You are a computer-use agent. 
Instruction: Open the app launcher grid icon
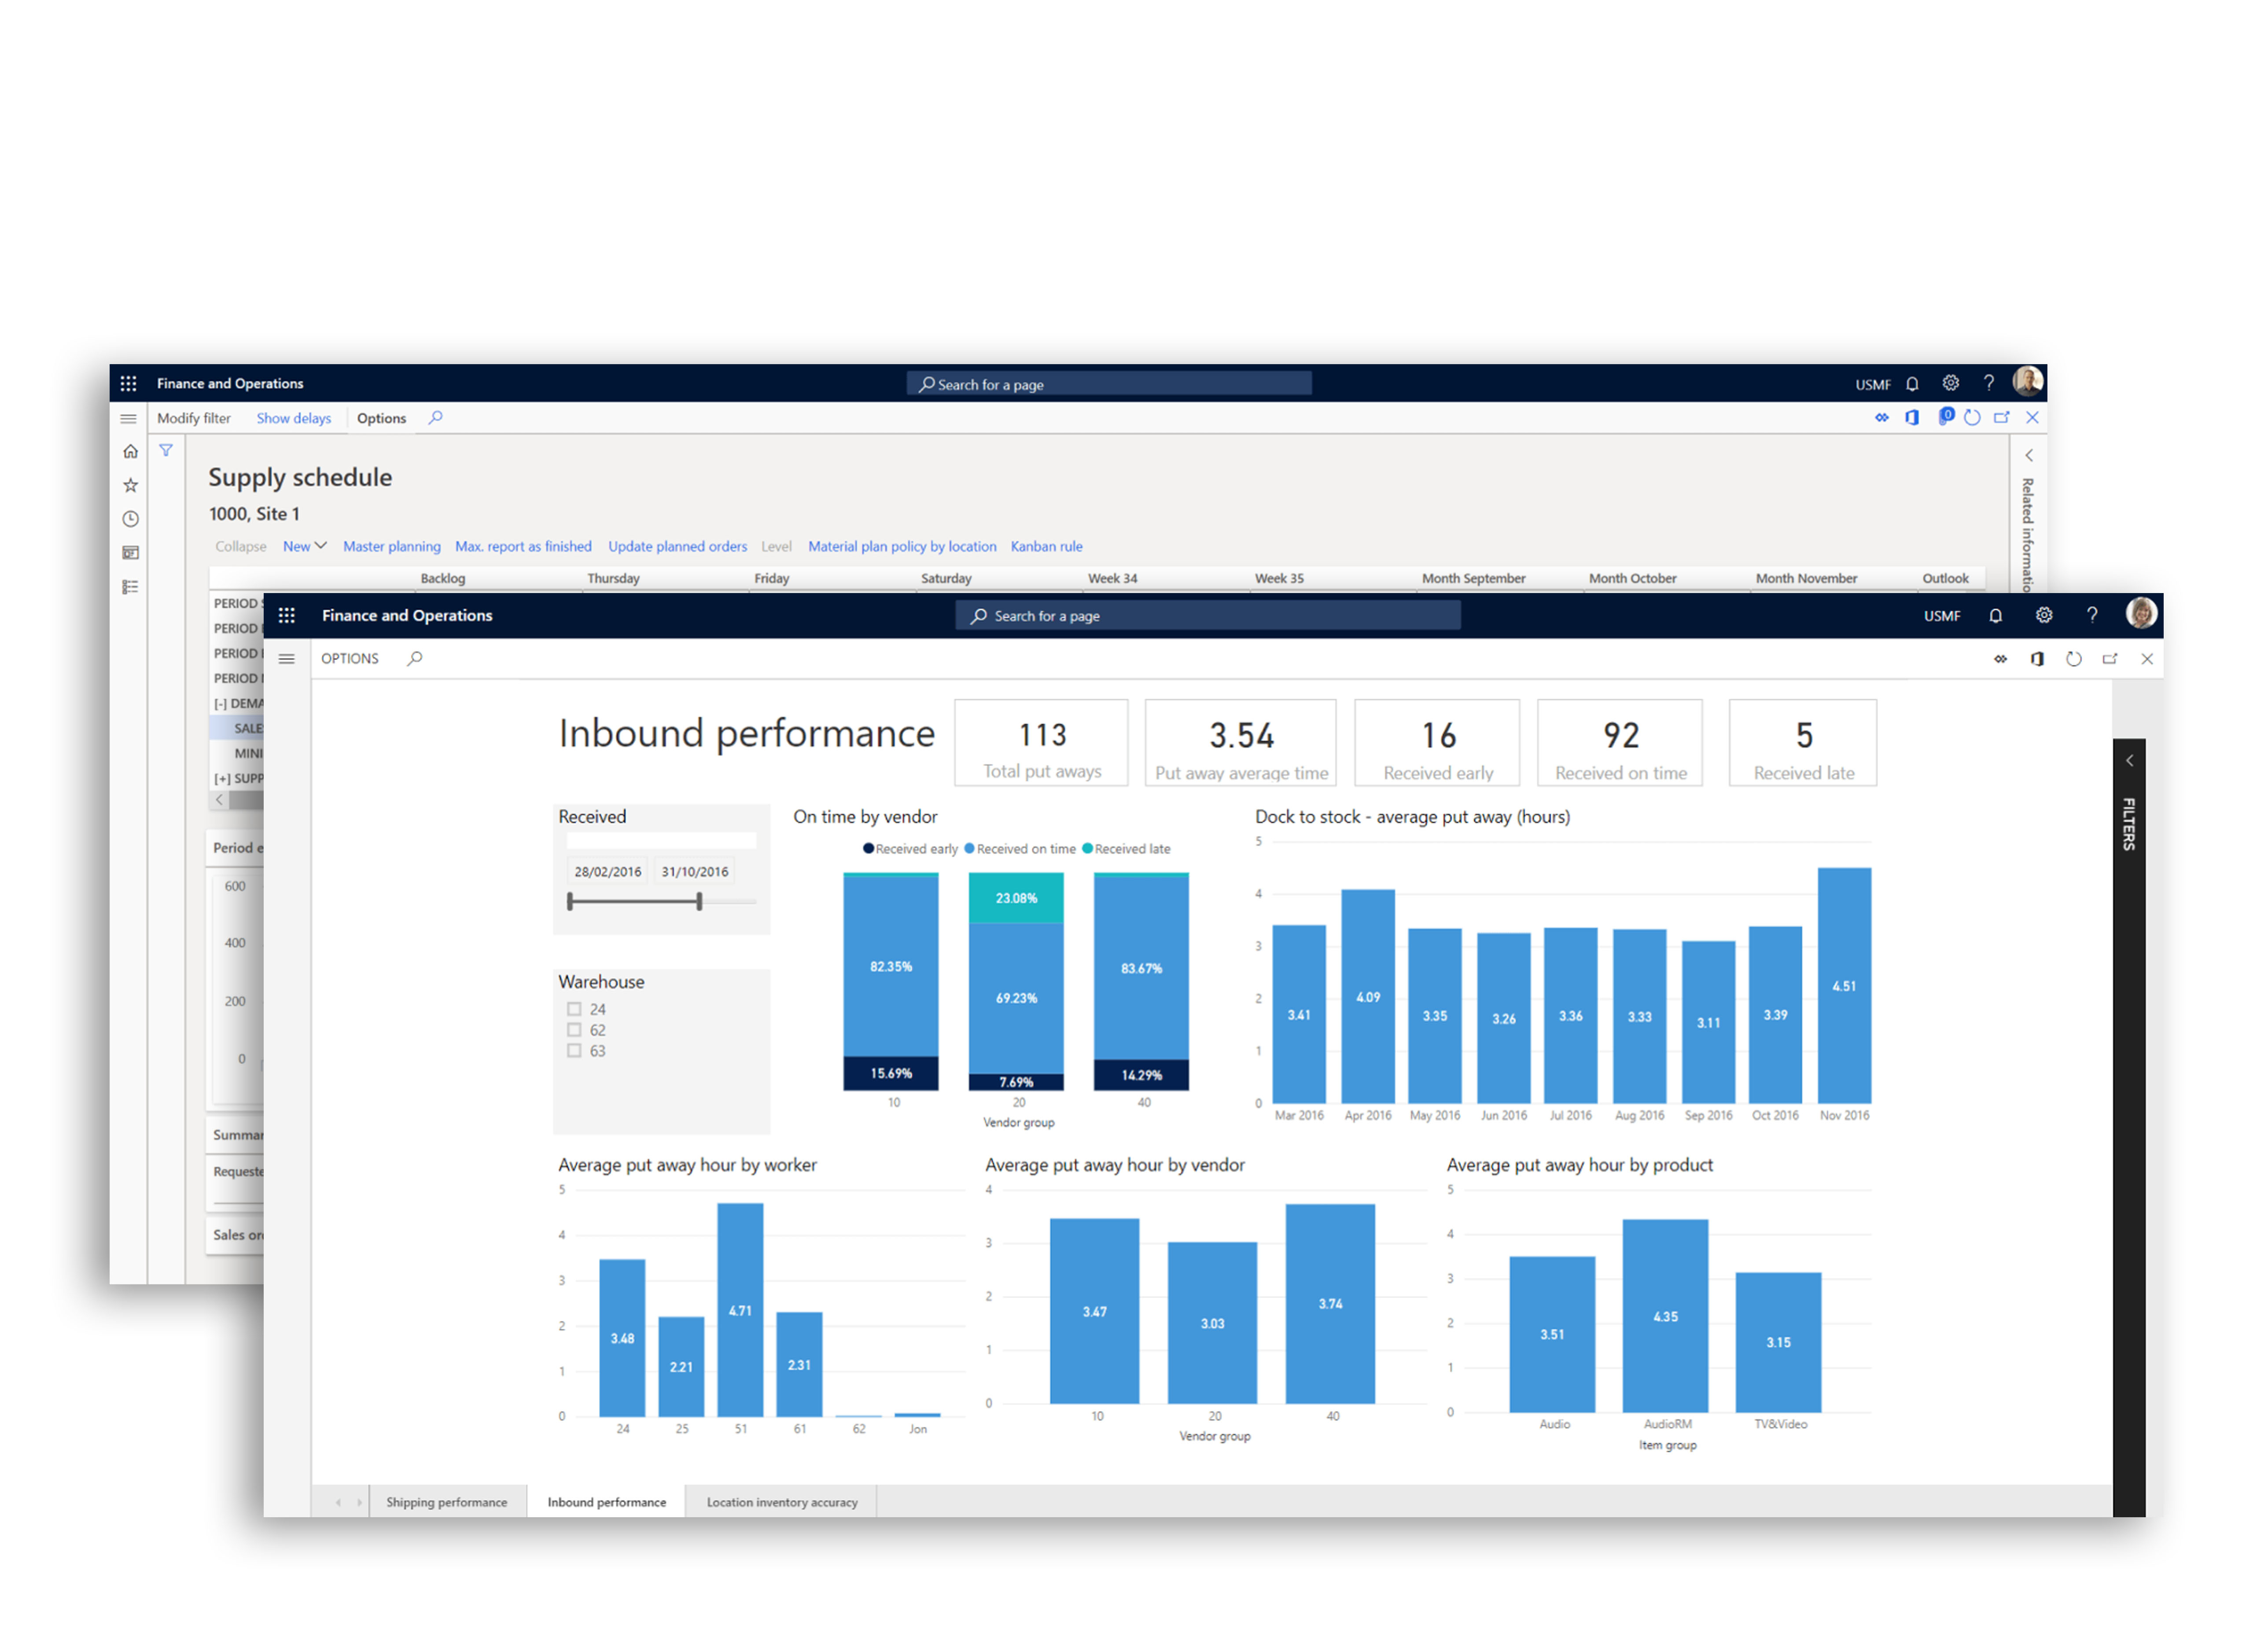coord(287,615)
